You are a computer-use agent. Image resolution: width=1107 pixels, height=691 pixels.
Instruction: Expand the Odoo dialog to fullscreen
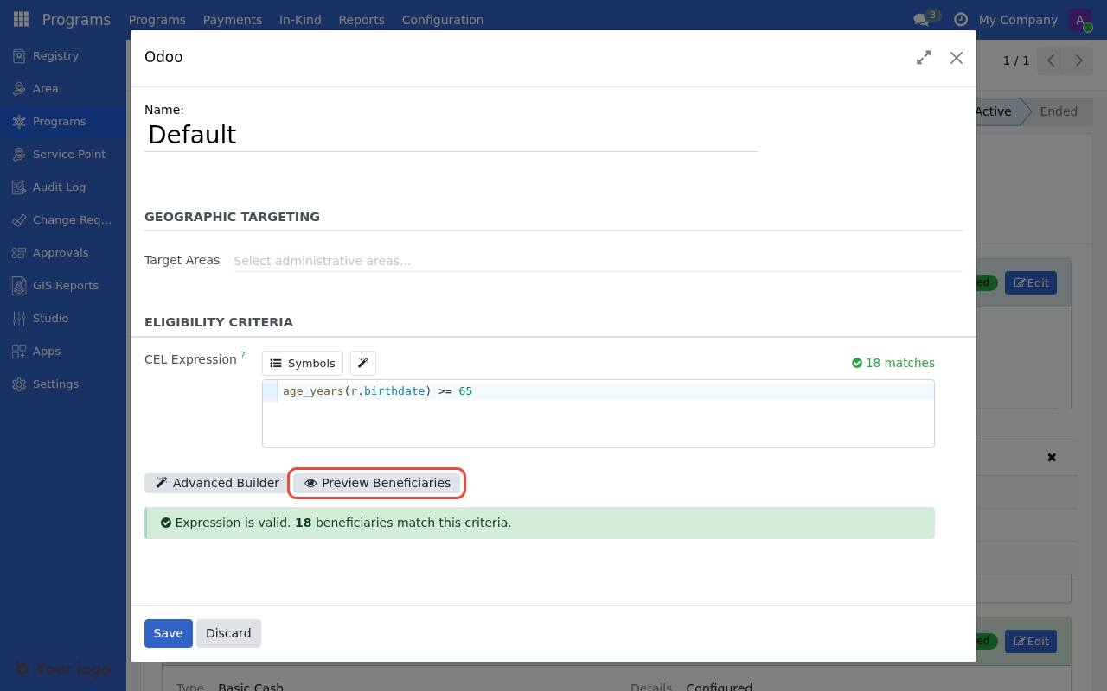[923, 57]
